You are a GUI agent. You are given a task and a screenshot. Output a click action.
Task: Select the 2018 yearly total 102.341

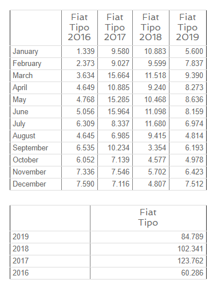coord(190,249)
